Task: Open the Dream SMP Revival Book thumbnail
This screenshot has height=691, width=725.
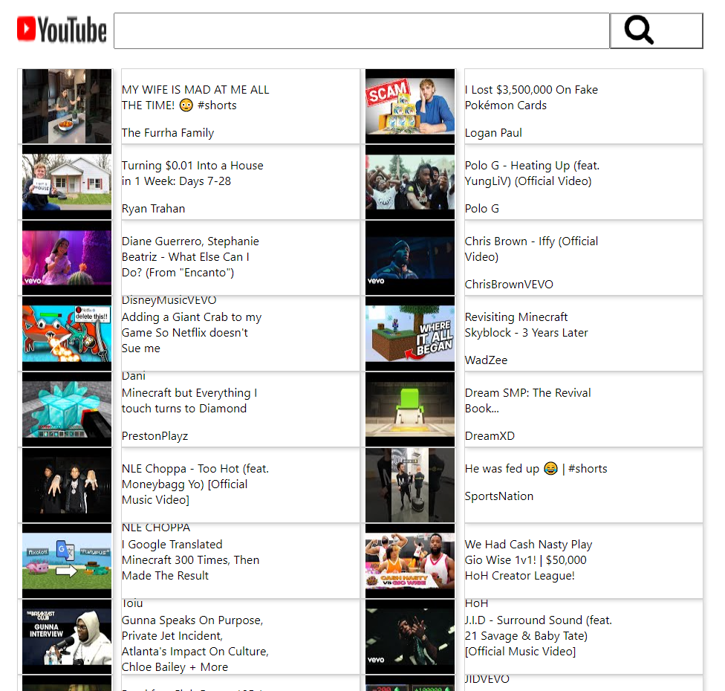Action: tap(410, 410)
